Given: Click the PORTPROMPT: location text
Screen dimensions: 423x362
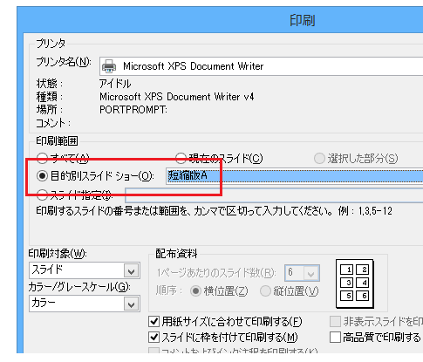Looking at the screenshot, I should (x=133, y=110).
